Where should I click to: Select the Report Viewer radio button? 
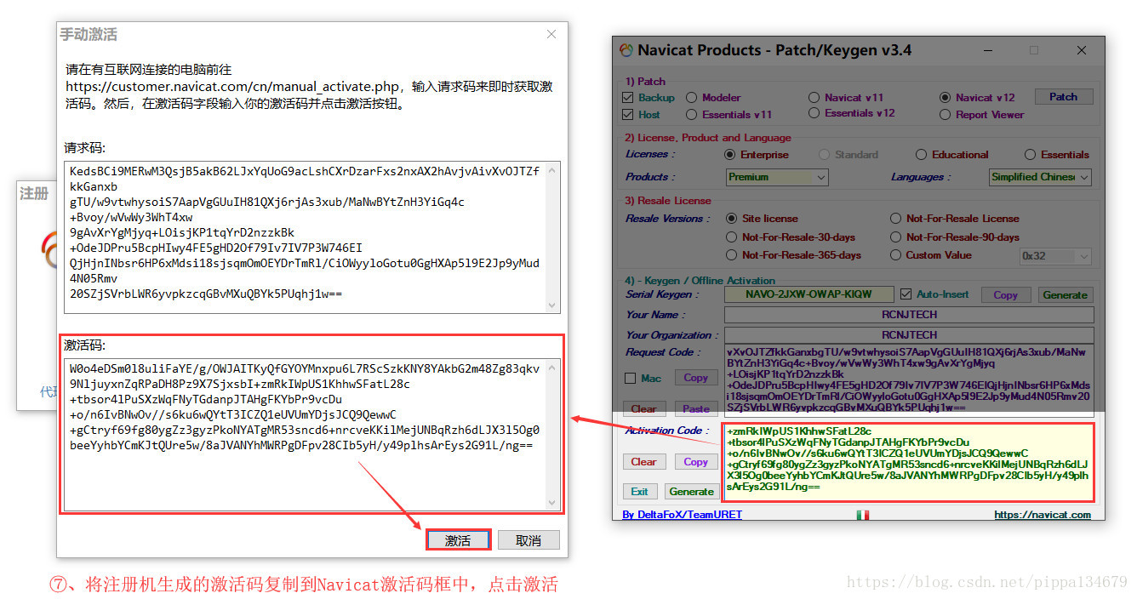pyautogui.click(x=945, y=115)
